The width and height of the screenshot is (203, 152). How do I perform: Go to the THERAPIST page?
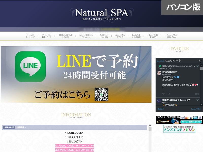(65, 36)
